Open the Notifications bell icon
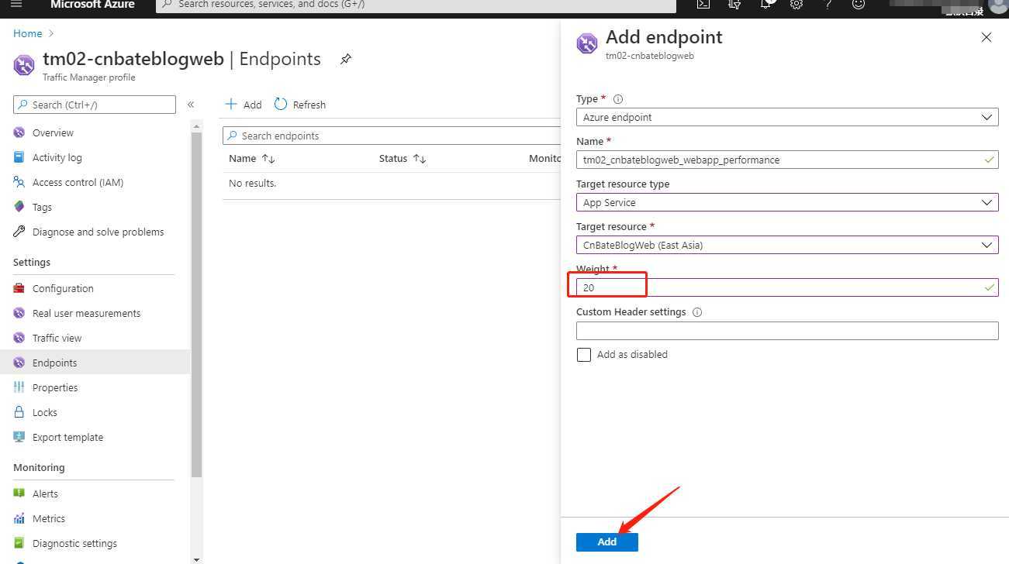The width and height of the screenshot is (1009, 564). point(765,4)
